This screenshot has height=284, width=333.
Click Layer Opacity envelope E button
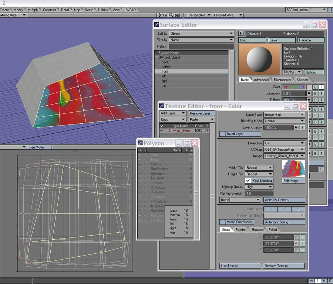coord(302,127)
